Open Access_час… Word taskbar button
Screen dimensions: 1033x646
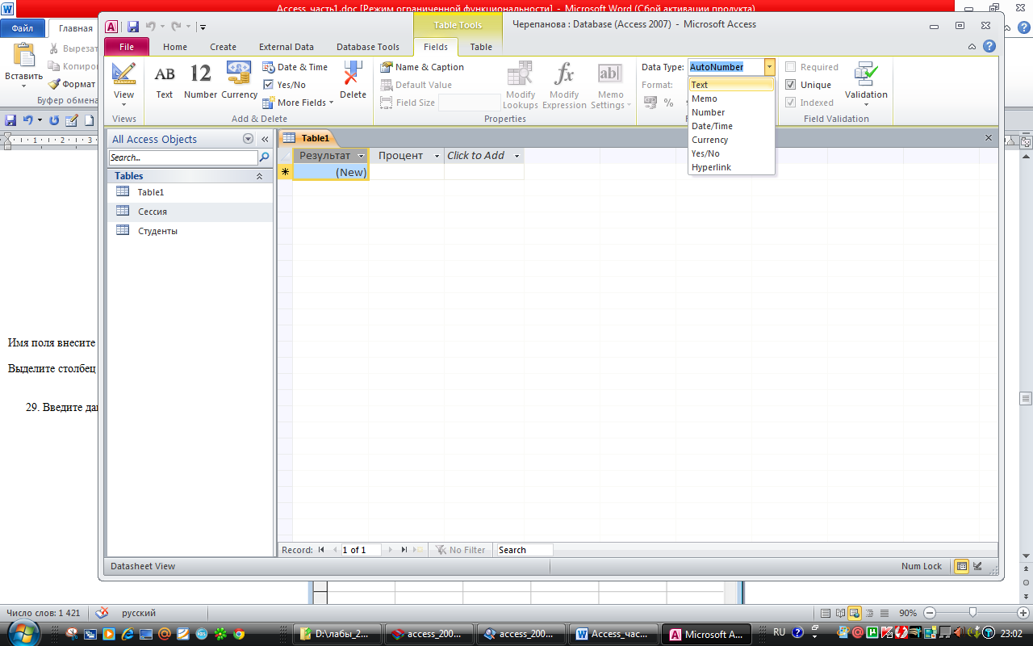coord(614,634)
